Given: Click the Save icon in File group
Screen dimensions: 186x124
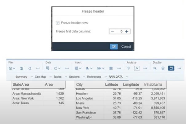Looking at the screenshot, I should (x=10, y=68).
